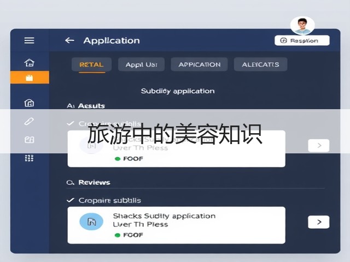Image resolution: width=350 pixels, height=262 pixels.
Task: Open the grid apps sidebar icon
Action: 29,158
